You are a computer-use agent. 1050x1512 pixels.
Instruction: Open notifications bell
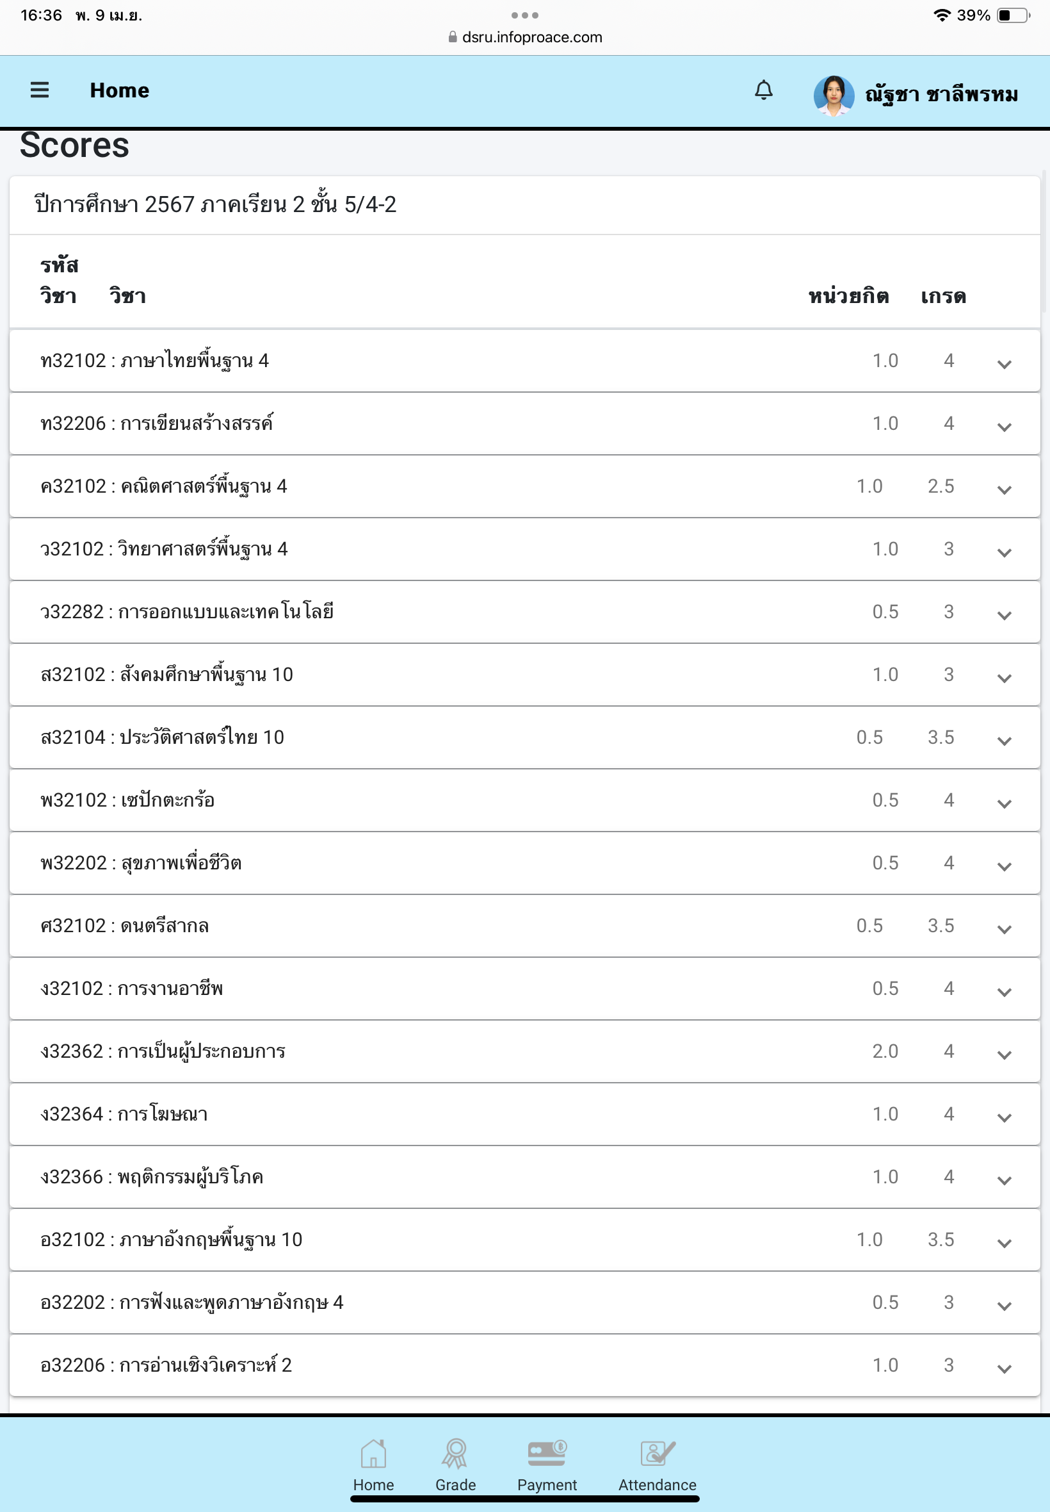(763, 90)
